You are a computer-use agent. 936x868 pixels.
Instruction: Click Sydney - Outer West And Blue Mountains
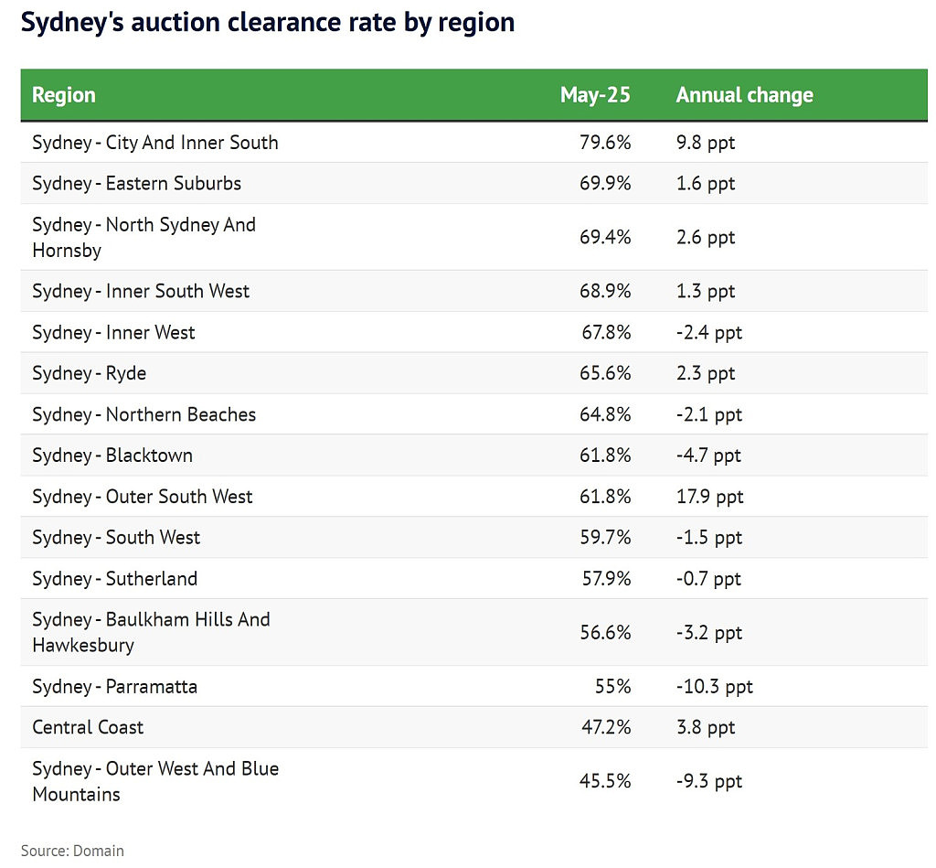tap(155, 781)
